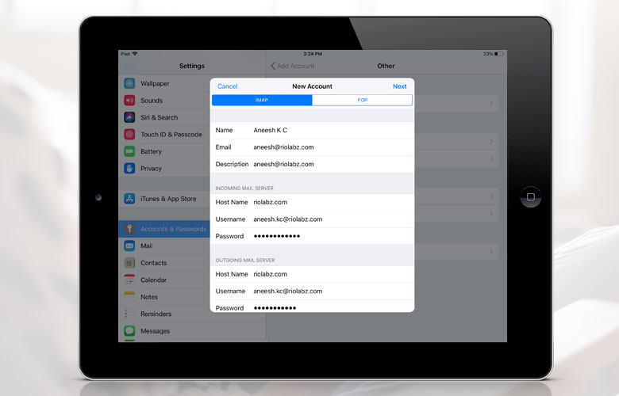Tap the Email address field

coord(329,147)
